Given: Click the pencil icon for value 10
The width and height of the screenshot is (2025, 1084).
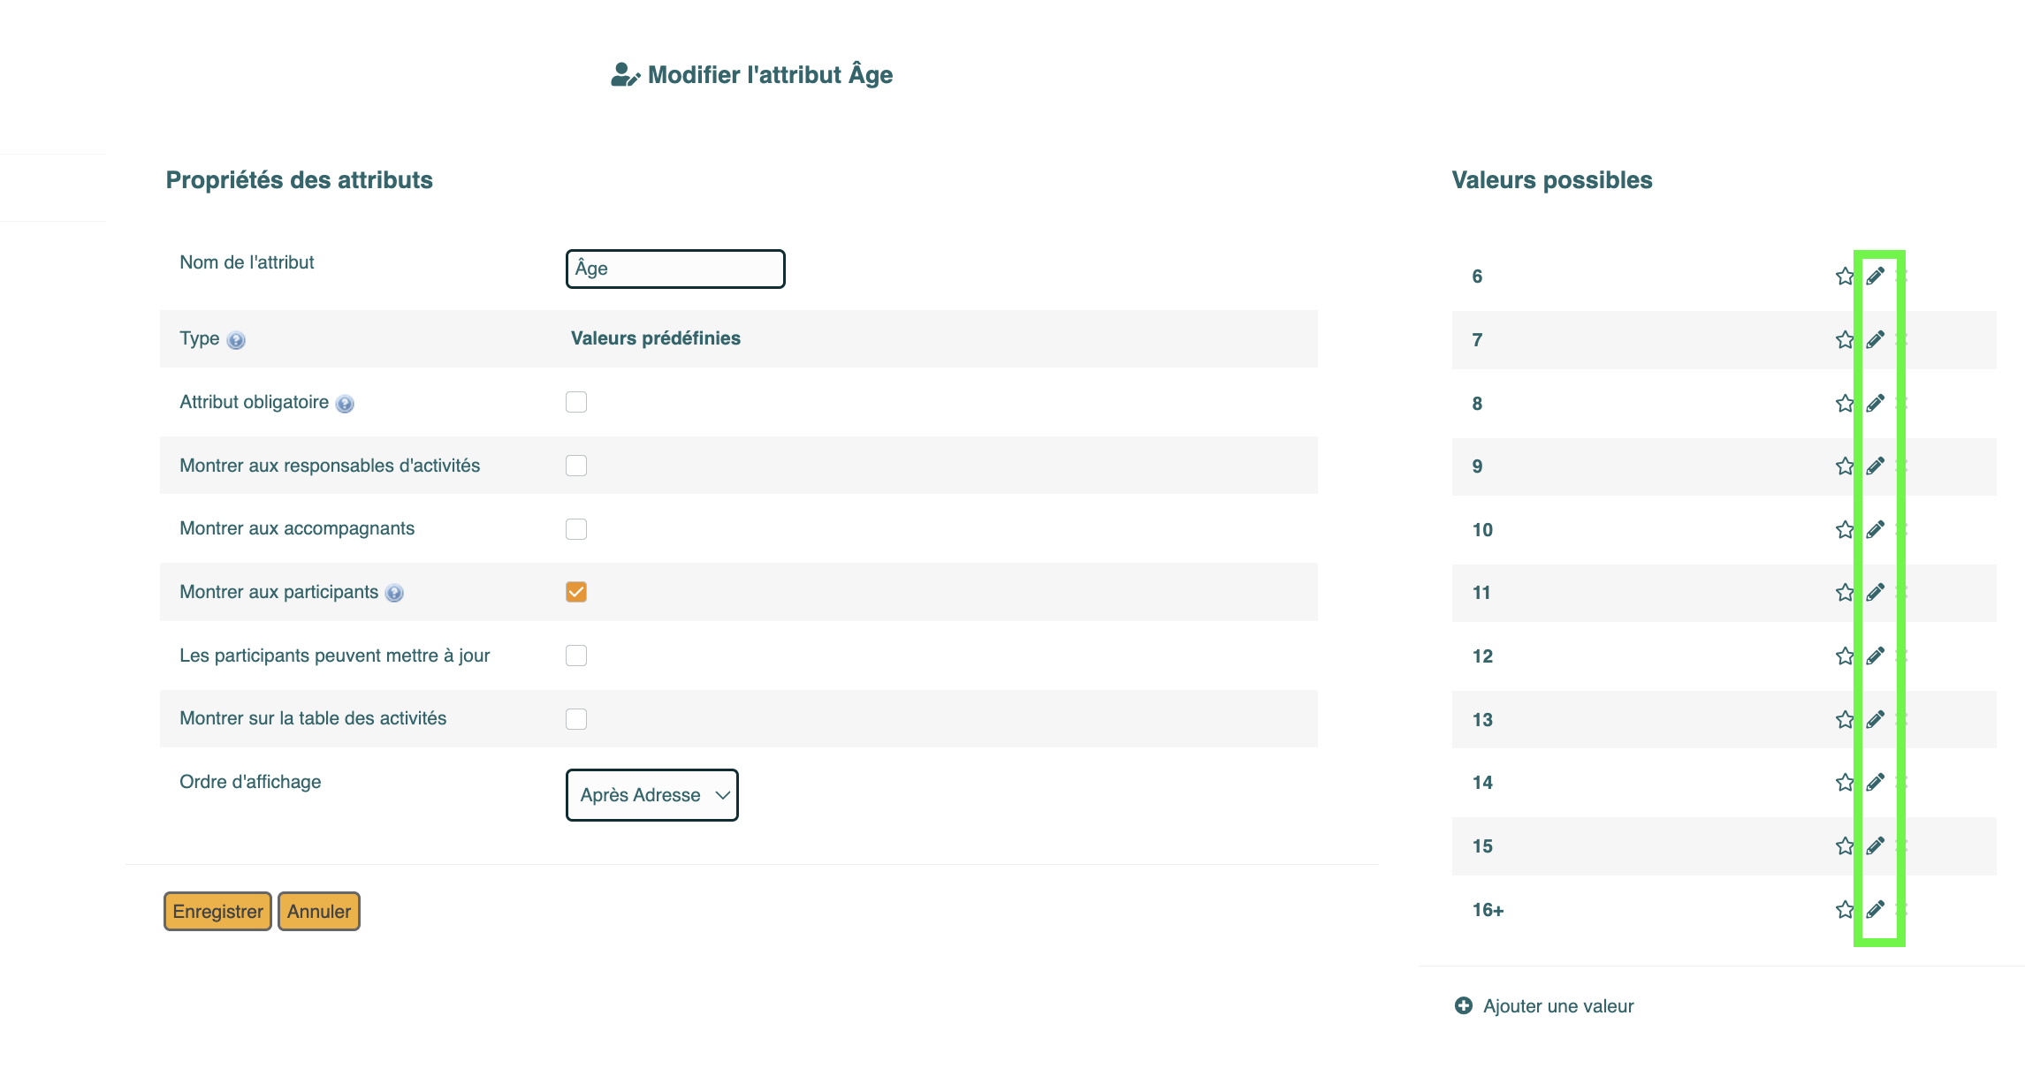Looking at the screenshot, I should [1875, 530].
